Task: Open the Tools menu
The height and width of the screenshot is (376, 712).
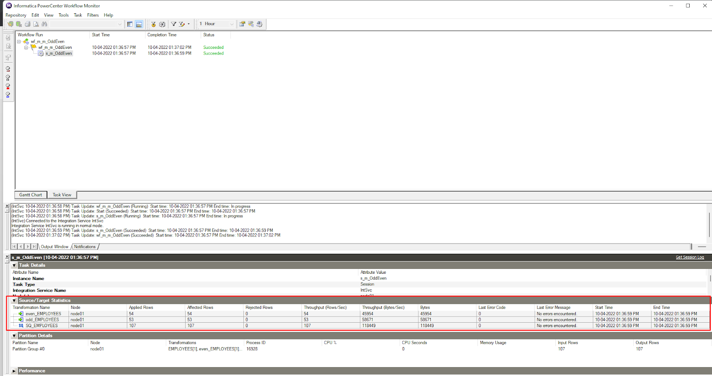Action: tap(64, 15)
